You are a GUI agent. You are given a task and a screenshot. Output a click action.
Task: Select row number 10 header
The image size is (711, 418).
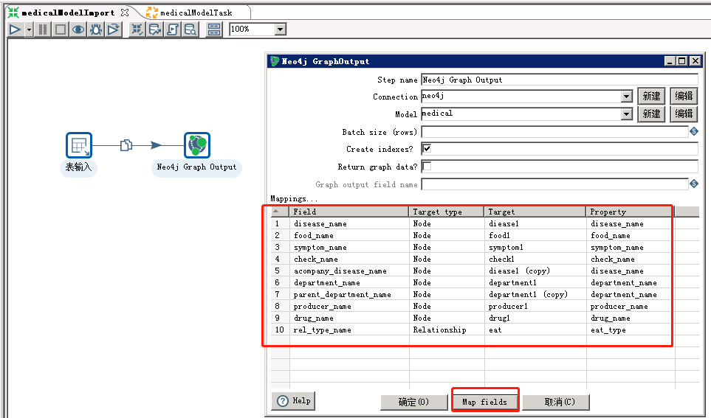coord(280,330)
